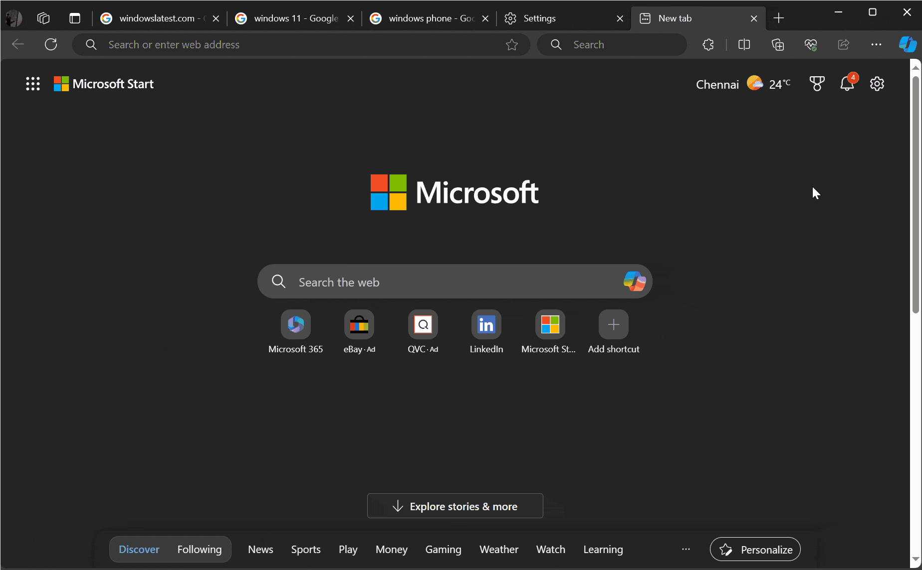Select the Following feed tab
Viewport: 922px width, 570px height.
coord(199,549)
